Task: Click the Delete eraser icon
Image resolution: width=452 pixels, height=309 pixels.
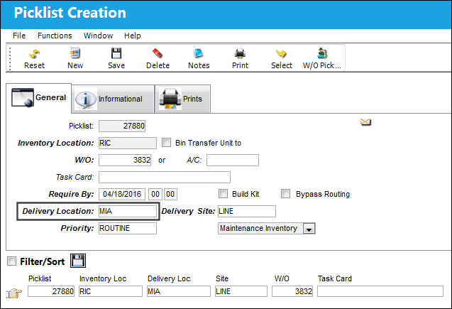Action: 158,58
